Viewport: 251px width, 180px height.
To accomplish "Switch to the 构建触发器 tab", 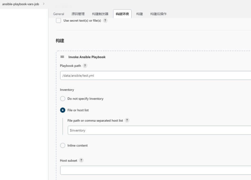I will point(100,14).
